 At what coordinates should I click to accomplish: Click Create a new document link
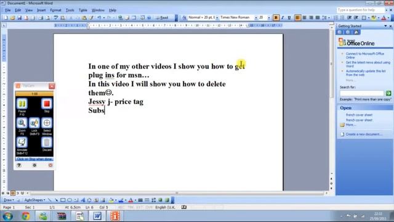pos(364,134)
